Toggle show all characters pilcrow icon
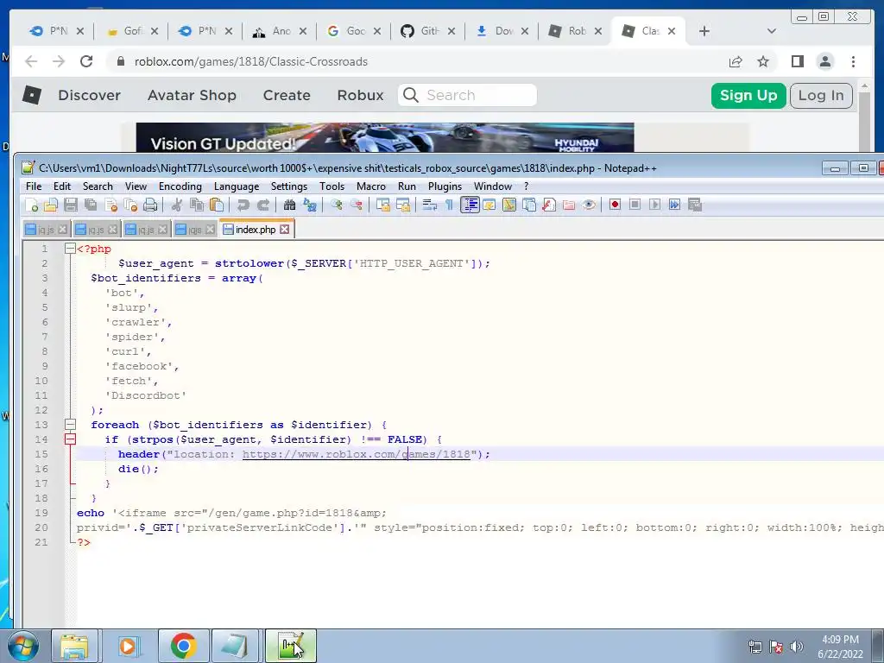 (x=449, y=205)
